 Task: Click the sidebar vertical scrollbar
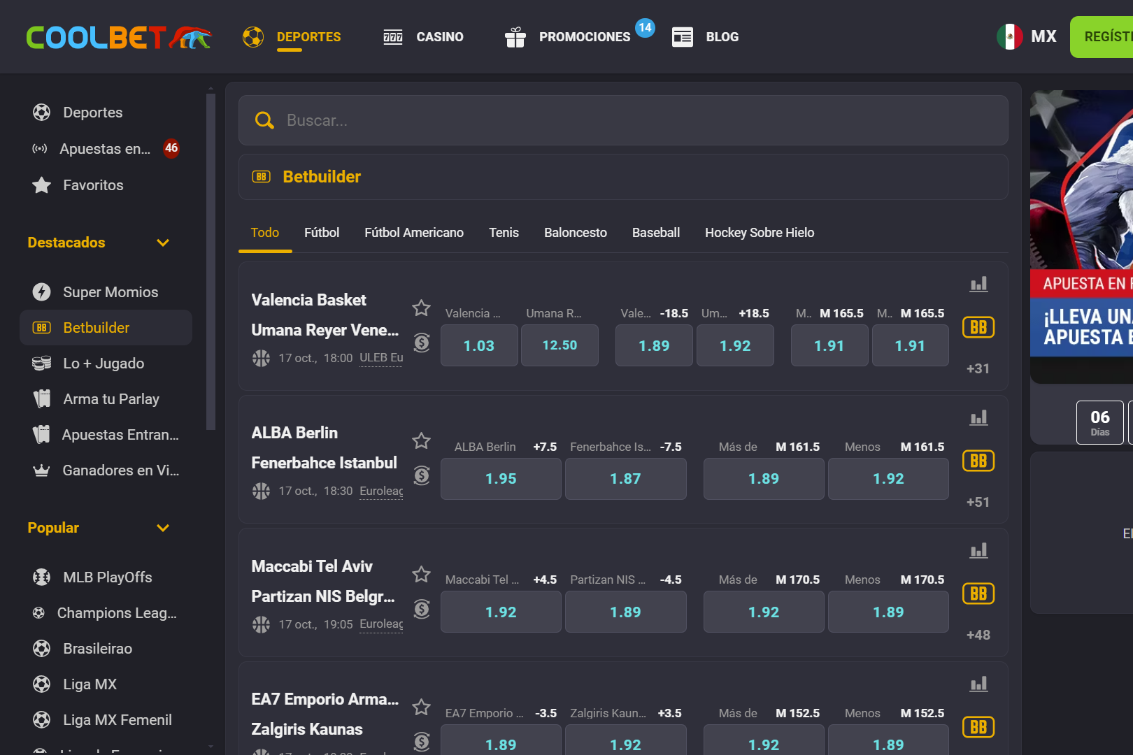pyautogui.click(x=211, y=261)
